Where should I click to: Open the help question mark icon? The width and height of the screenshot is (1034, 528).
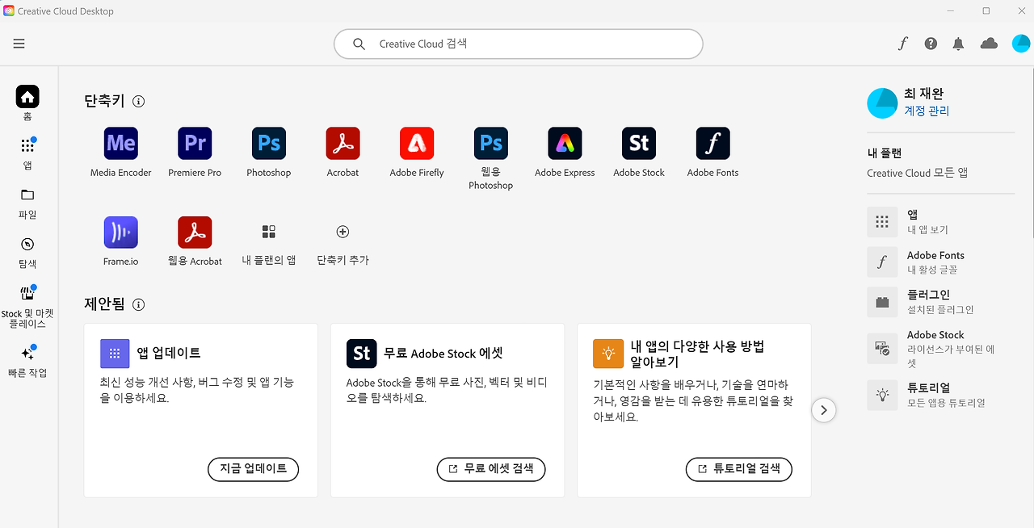931,44
